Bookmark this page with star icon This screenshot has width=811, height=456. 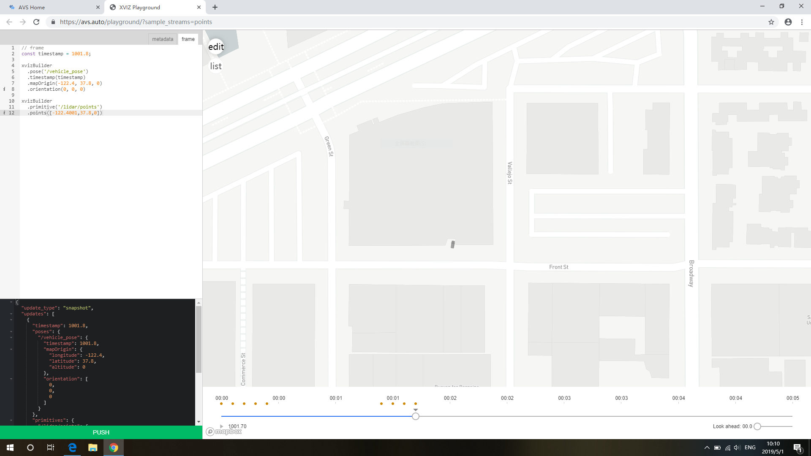[771, 22]
